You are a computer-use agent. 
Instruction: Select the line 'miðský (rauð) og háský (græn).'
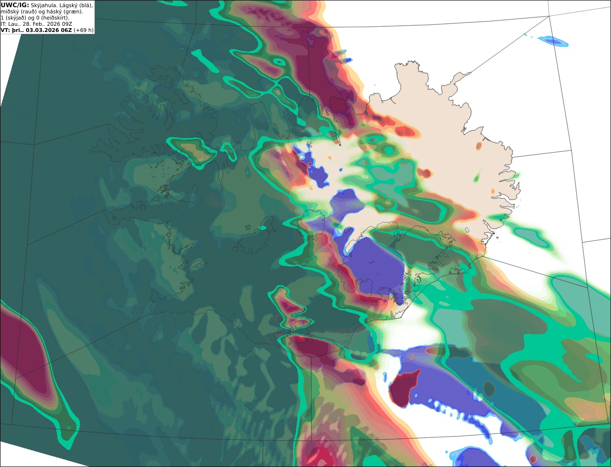point(42,11)
